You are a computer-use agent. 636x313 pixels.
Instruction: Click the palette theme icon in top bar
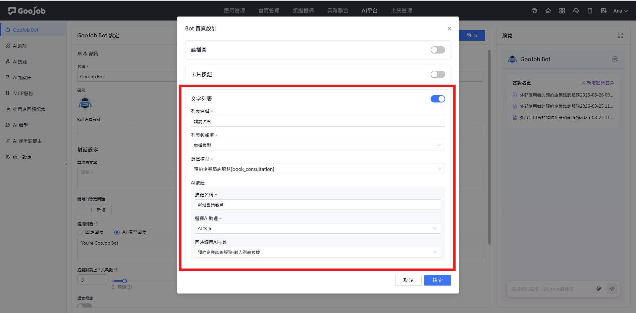pos(534,11)
